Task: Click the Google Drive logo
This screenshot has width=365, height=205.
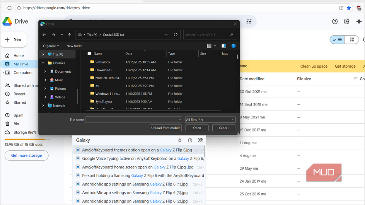Action: click(x=7, y=21)
